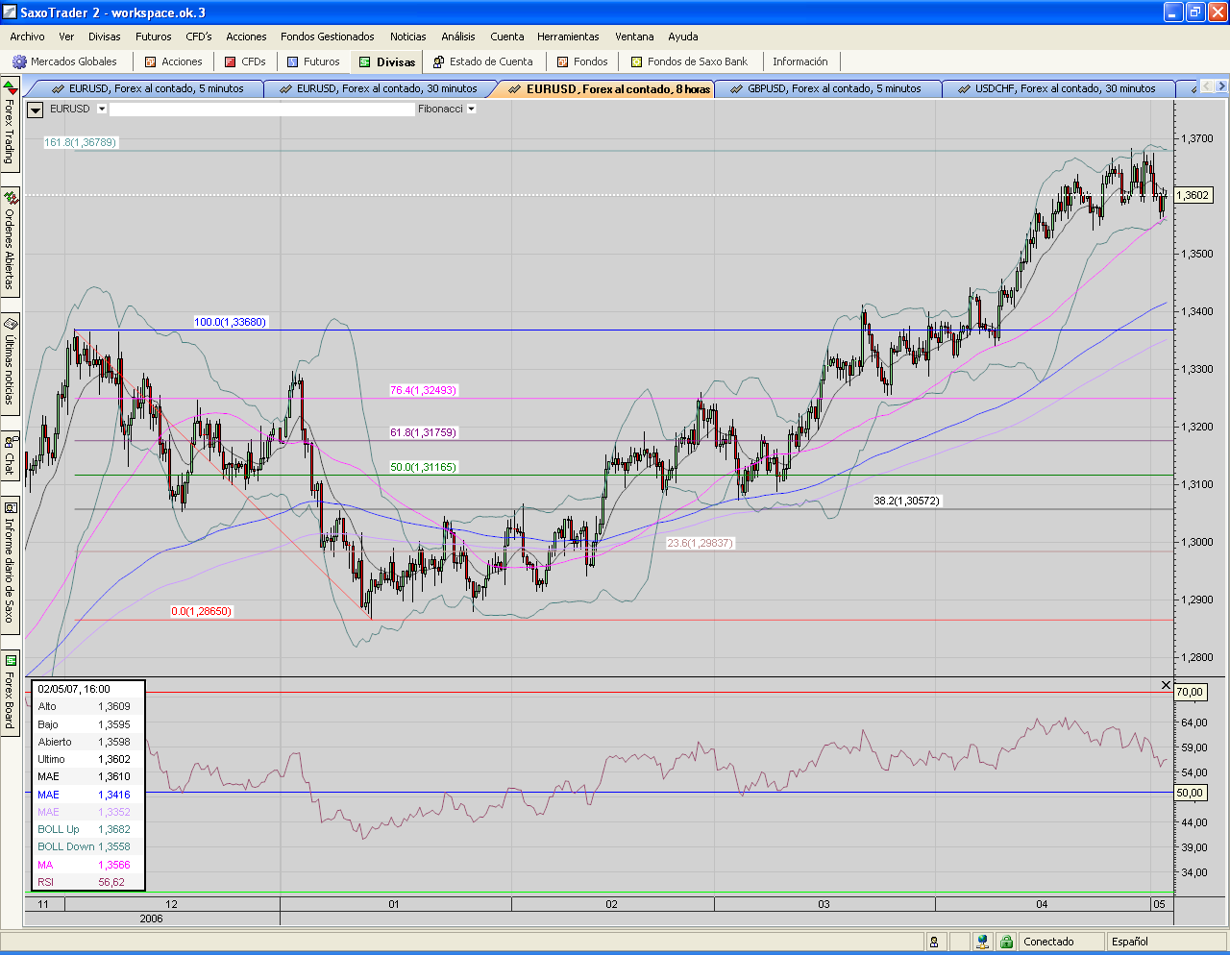Open the Forex Trading side panel icon
1230x955 pixels.
tap(10, 88)
